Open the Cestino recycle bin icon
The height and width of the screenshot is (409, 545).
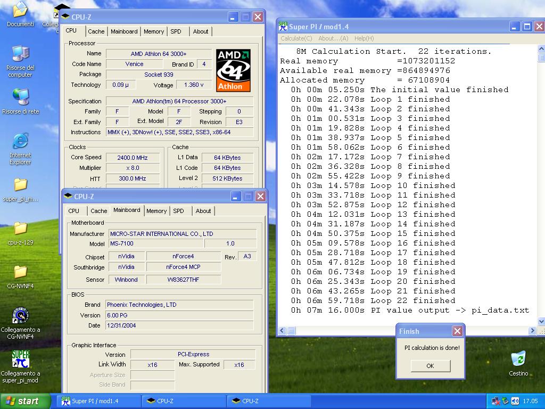pos(518,359)
